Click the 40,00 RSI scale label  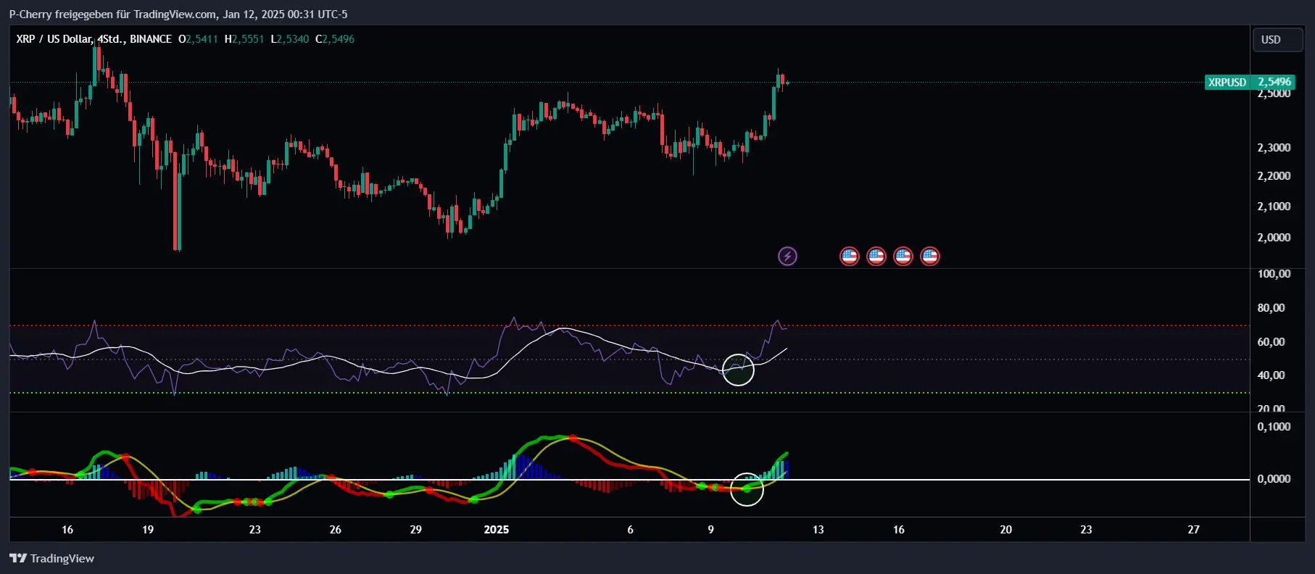pos(1271,375)
